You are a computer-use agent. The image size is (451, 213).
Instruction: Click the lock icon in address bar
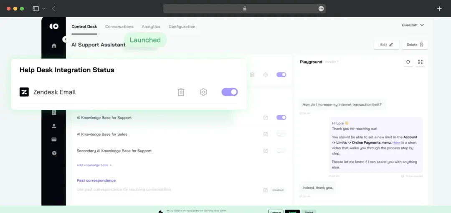(245, 8)
